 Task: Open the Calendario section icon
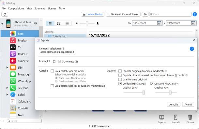click(13, 102)
